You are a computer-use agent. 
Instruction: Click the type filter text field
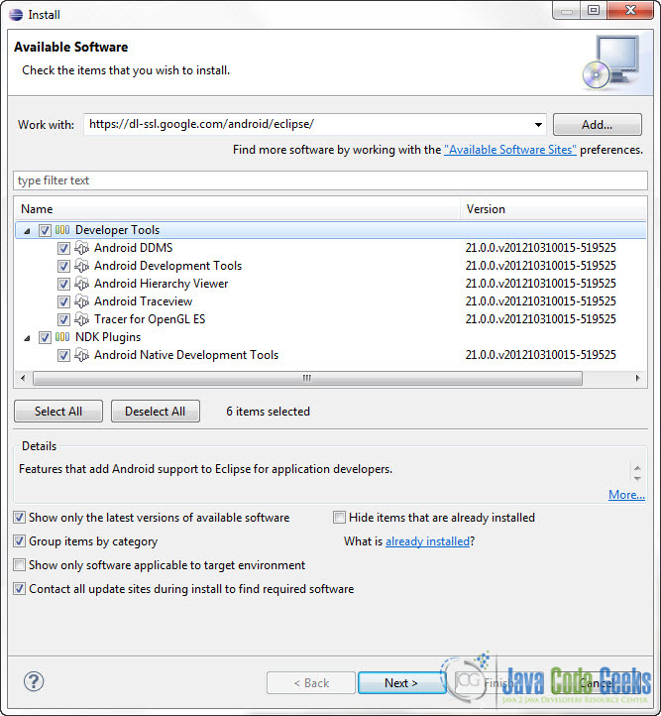pyautogui.click(x=330, y=180)
